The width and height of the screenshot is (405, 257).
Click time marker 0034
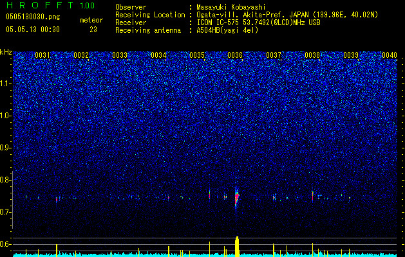pyautogui.click(x=158, y=55)
